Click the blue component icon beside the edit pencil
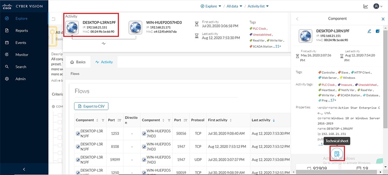The height and width of the screenshot is (175, 388). click(x=377, y=31)
